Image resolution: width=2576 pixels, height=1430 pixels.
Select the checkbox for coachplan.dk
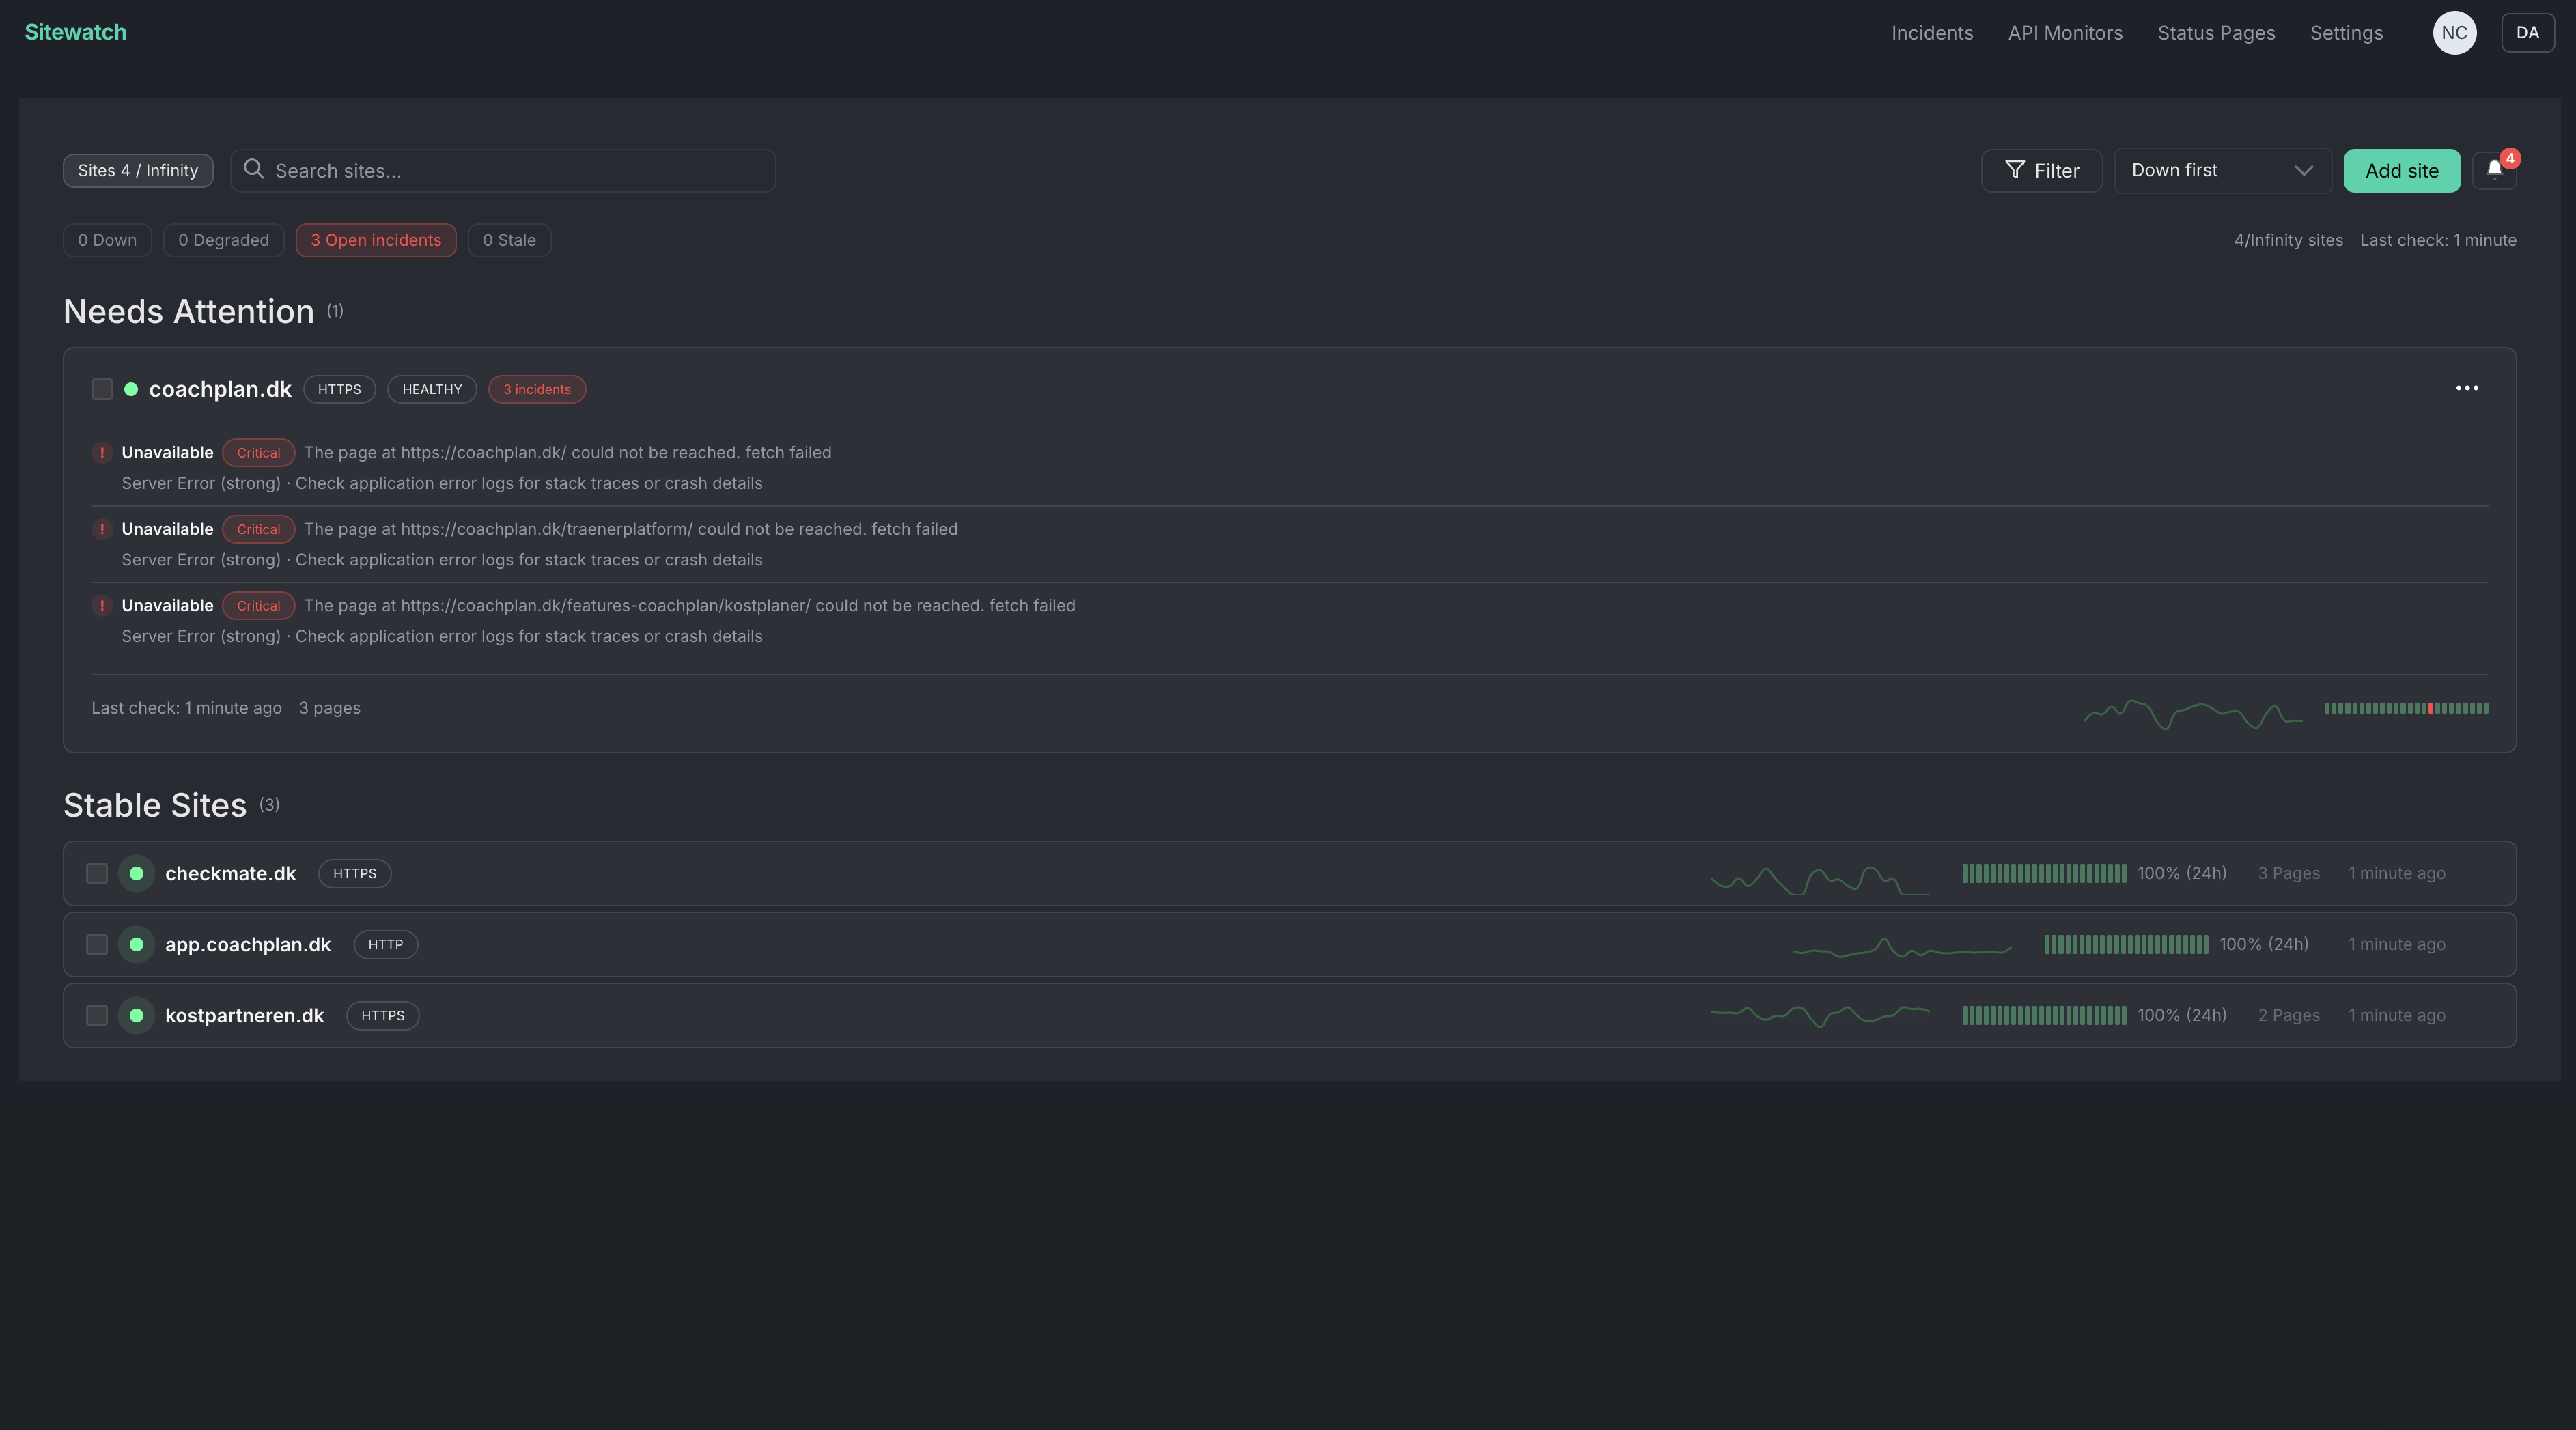102,389
